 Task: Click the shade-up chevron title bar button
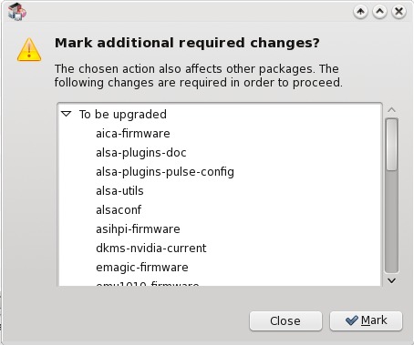(379, 12)
